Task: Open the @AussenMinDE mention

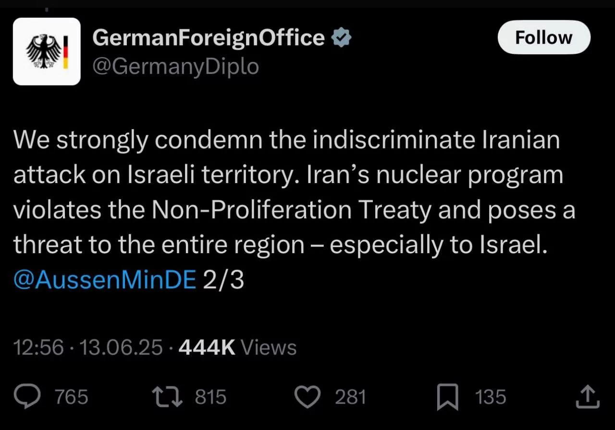Action: pos(105,280)
